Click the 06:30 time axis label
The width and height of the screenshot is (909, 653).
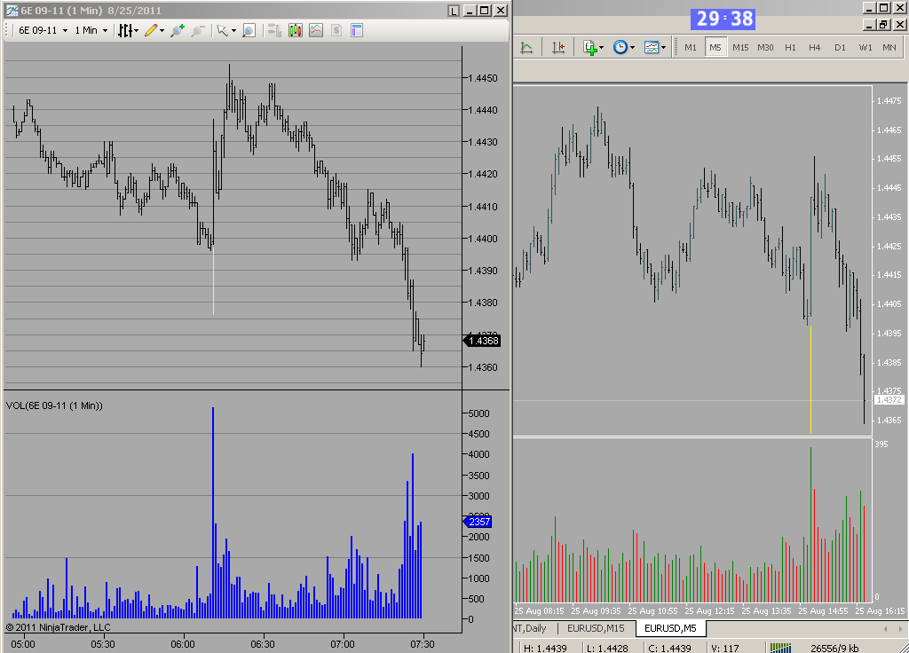(263, 644)
